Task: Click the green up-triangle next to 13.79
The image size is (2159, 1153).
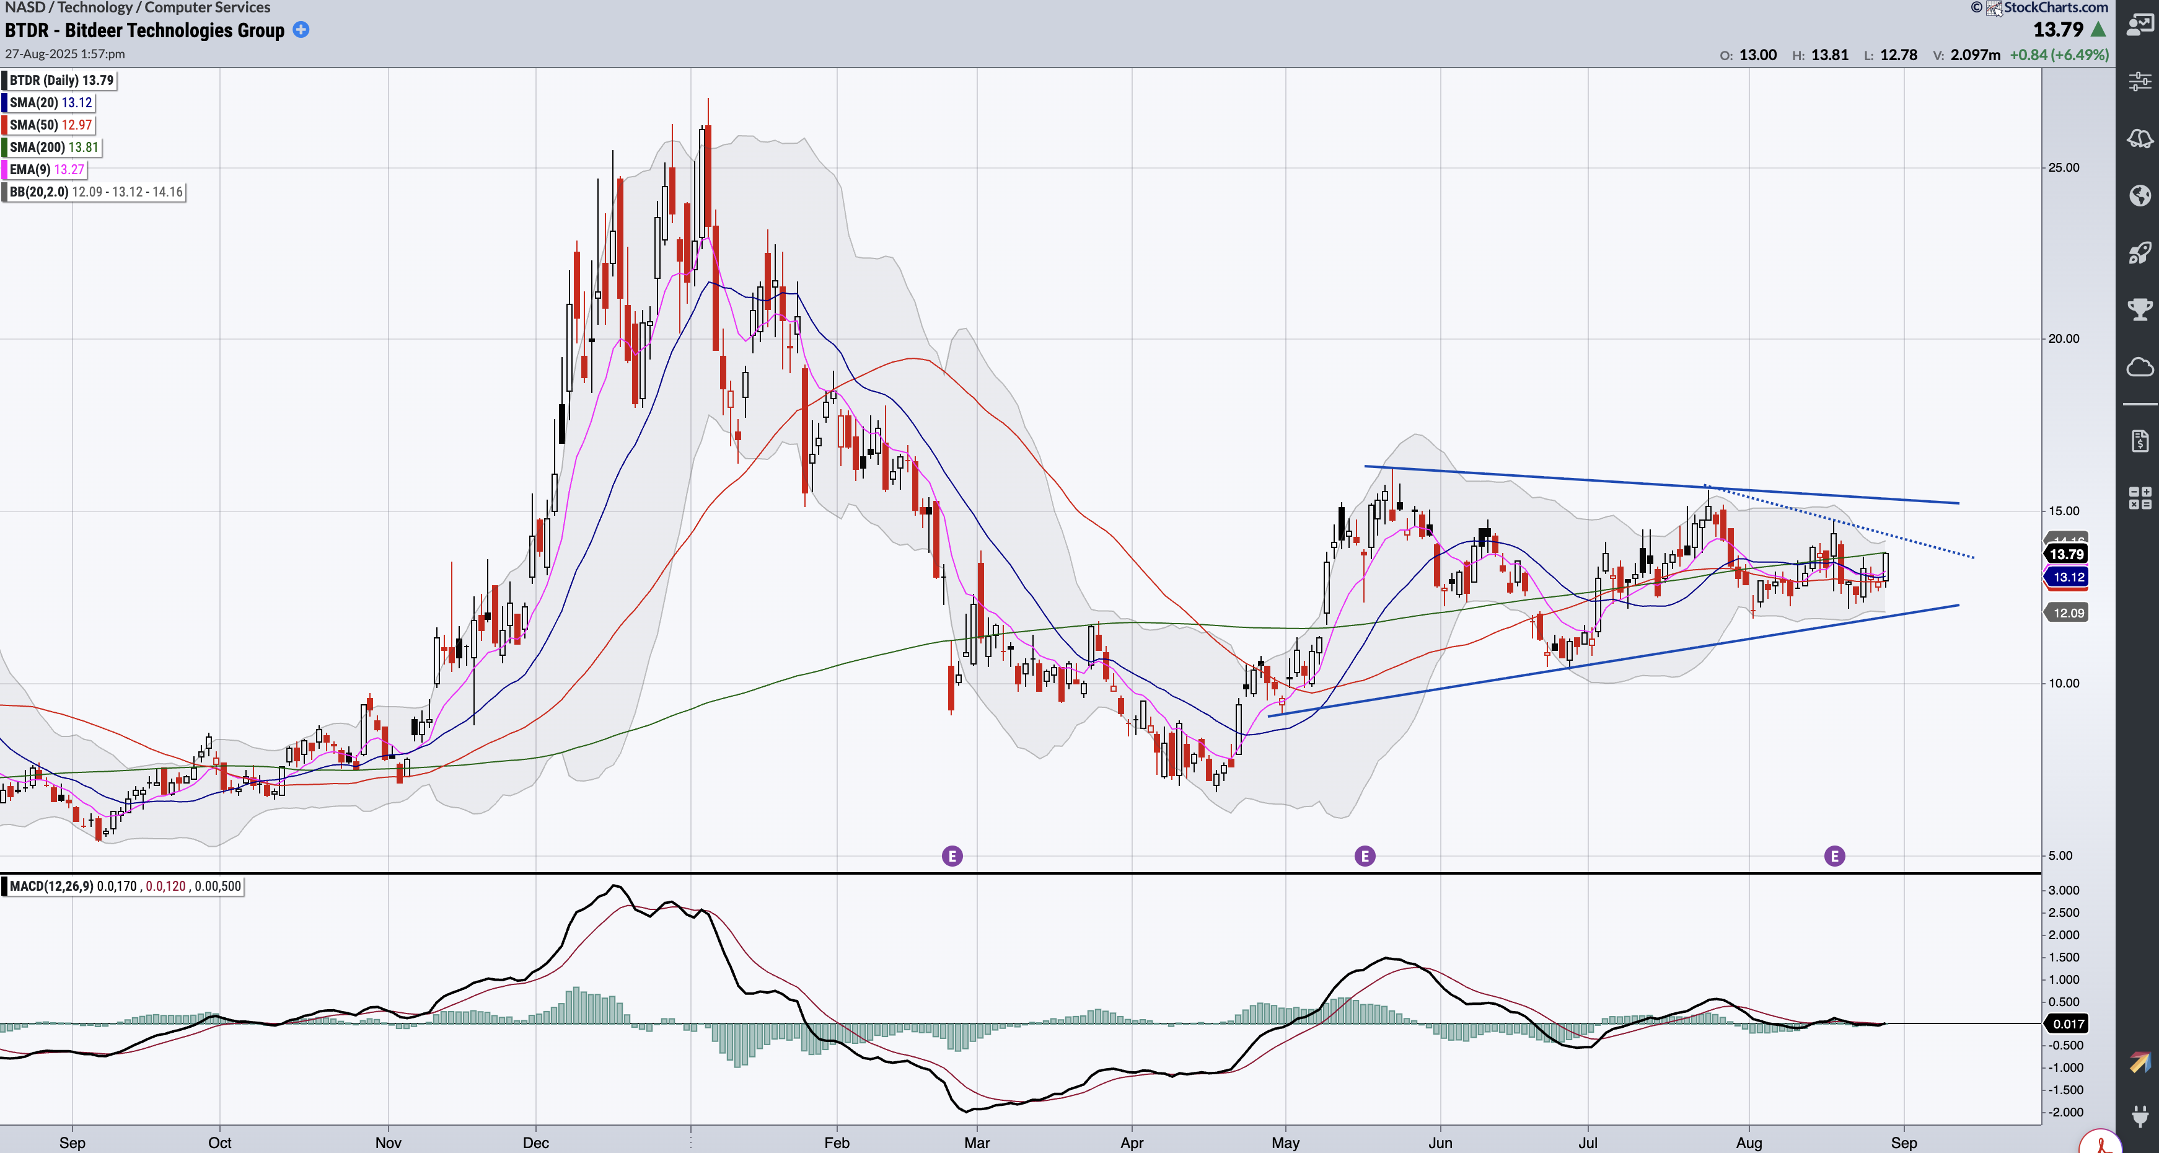Action: [x=2099, y=29]
